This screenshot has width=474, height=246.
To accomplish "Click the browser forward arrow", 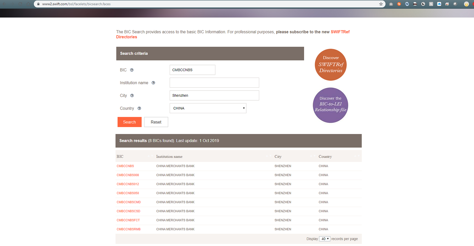I will [12, 4].
